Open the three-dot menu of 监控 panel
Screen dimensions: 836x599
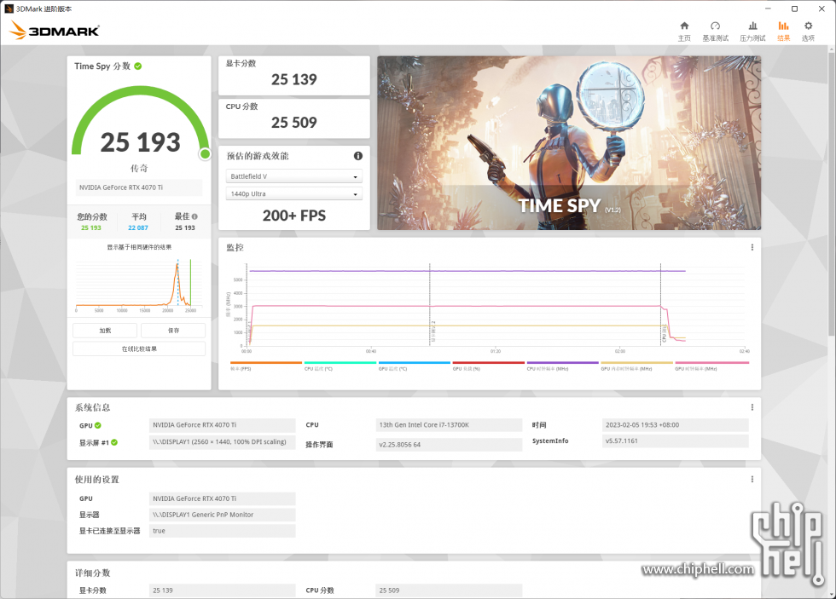(x=752, y=247)
